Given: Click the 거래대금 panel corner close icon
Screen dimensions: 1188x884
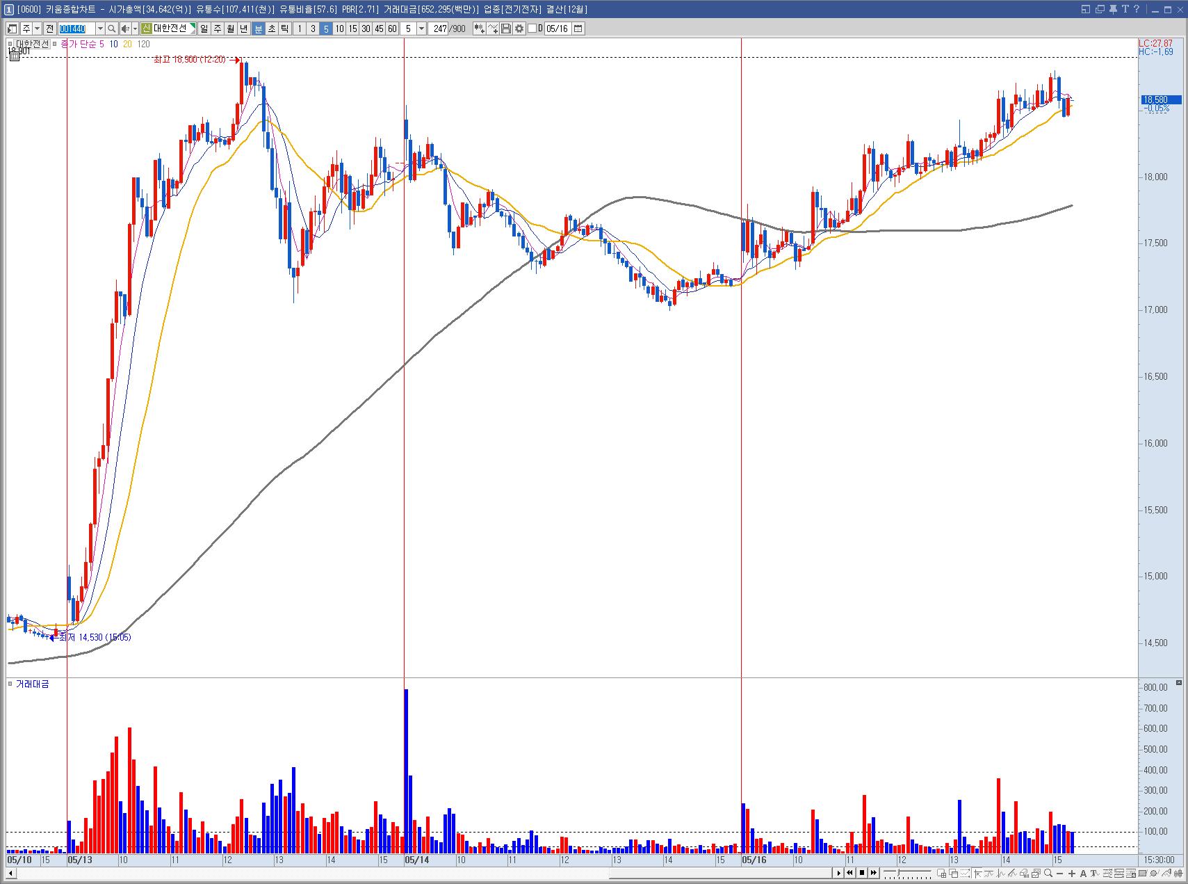Looking at the screenshot, I should pyautogui.click(x=1178, y=684).
